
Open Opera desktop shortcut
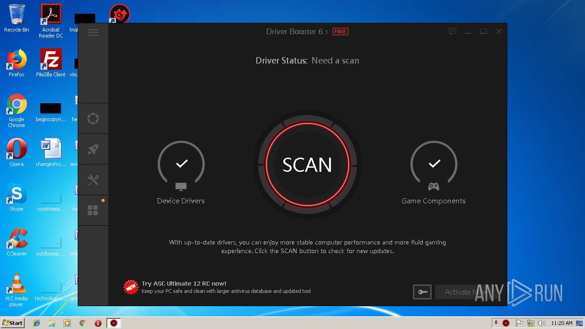pyautogui.click(x=16, y=153)
